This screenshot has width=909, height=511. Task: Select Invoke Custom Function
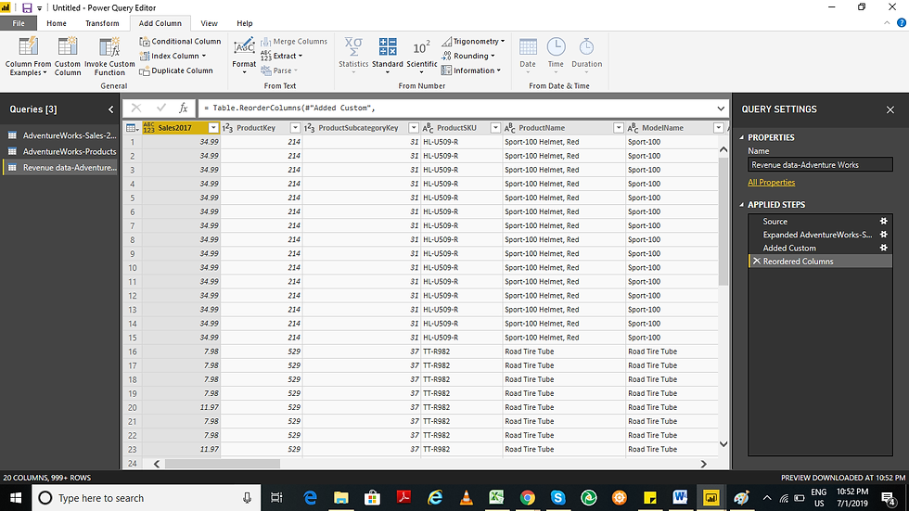coord(109,57)
